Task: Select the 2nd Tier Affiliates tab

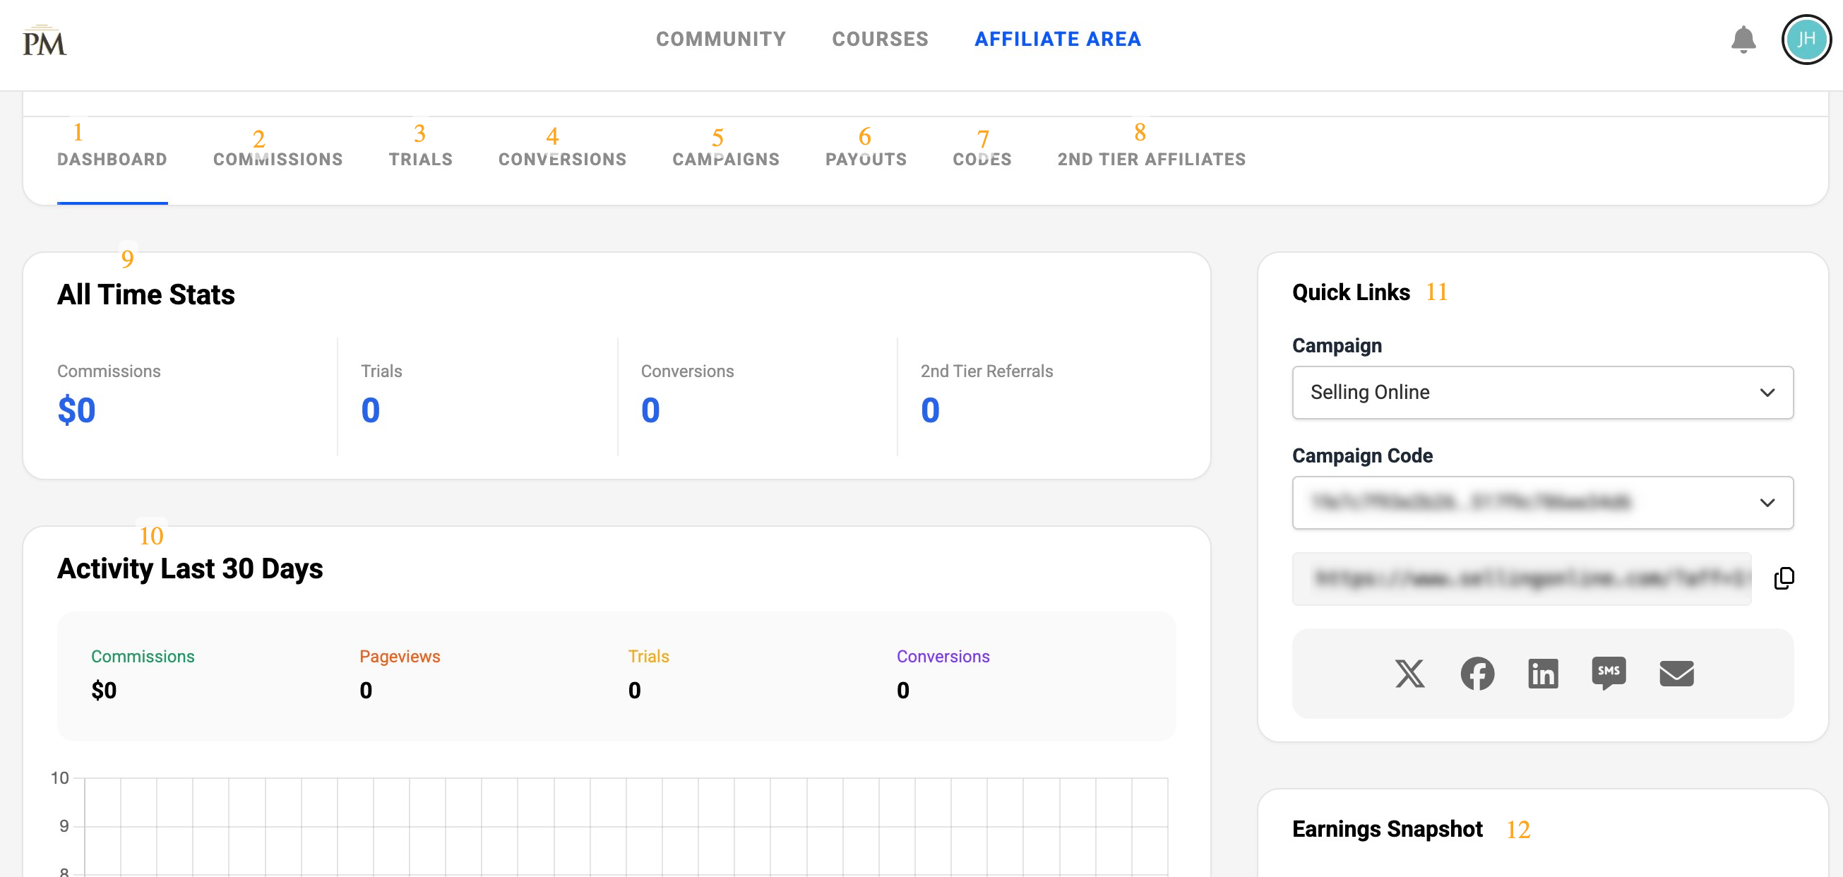Action: (1151, 159)
